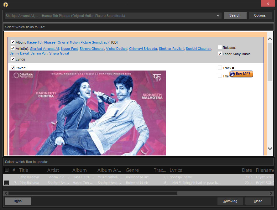Toggle the Lyrics field checkbox

(13, 59)
